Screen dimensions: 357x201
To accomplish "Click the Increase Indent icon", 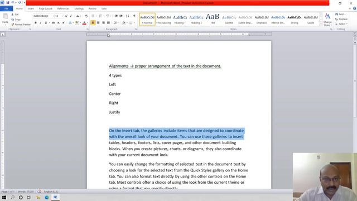I will click(121, 16).
